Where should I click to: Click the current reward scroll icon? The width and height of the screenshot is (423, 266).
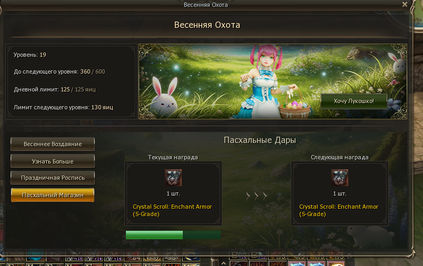173,178
